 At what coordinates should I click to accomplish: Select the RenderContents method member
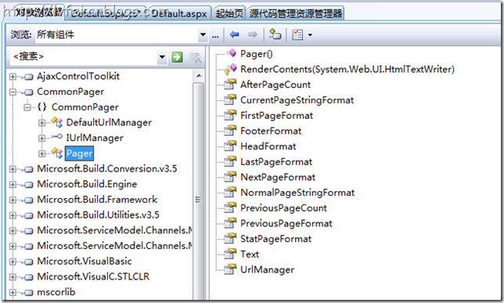tap(347, 69)
